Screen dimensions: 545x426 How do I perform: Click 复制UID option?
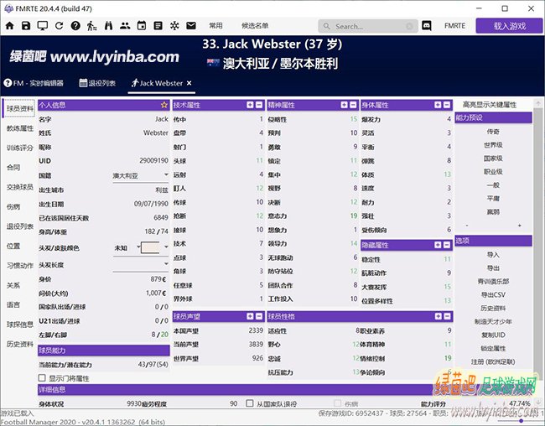point(493,335)
